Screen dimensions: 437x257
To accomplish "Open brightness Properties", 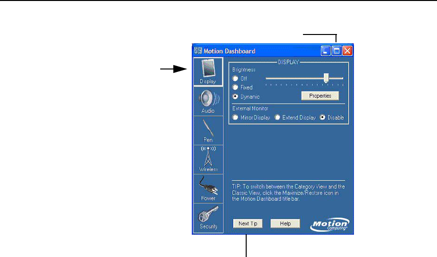I will coord(320,96).
